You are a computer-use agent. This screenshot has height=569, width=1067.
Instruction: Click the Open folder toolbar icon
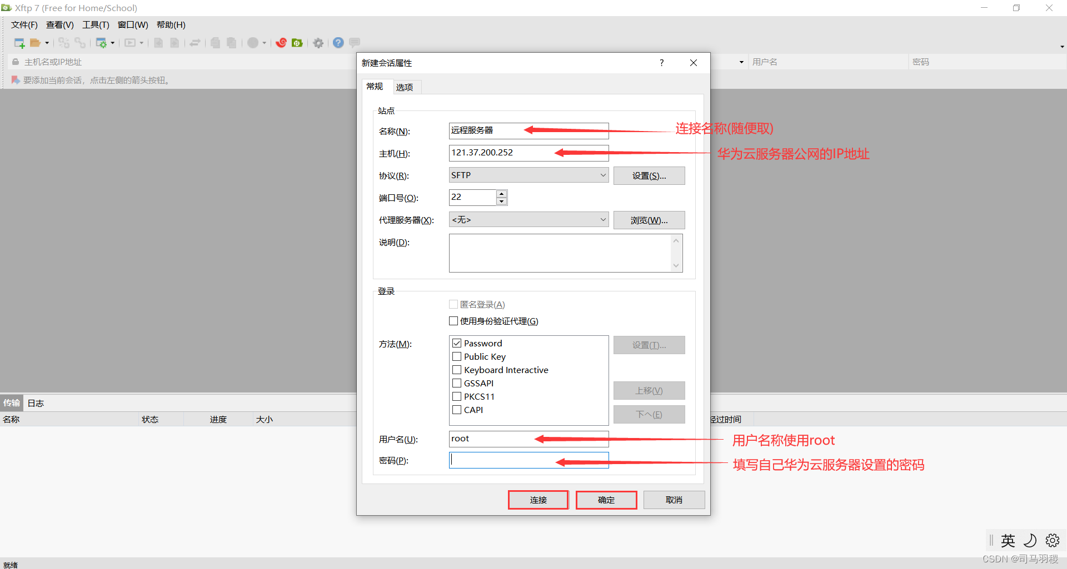(35, 43)
